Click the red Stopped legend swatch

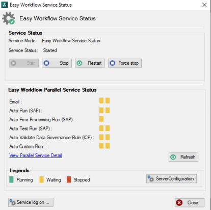[69, 179]
